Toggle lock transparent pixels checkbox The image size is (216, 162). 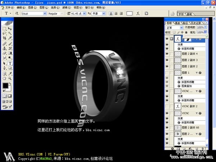(174, 32)
